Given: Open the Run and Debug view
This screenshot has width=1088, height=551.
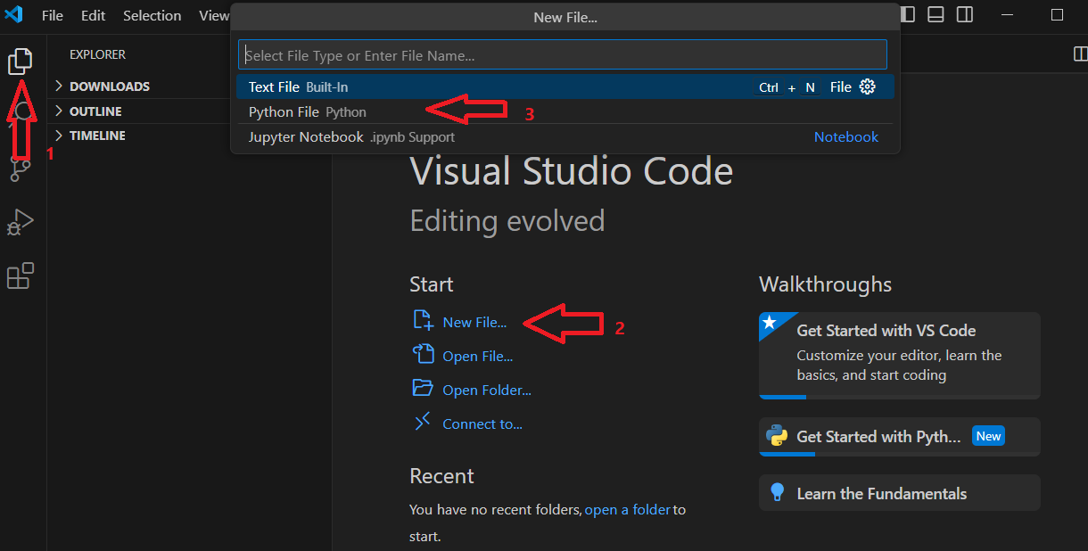Looking at the screenshot, I should (20, 222).
